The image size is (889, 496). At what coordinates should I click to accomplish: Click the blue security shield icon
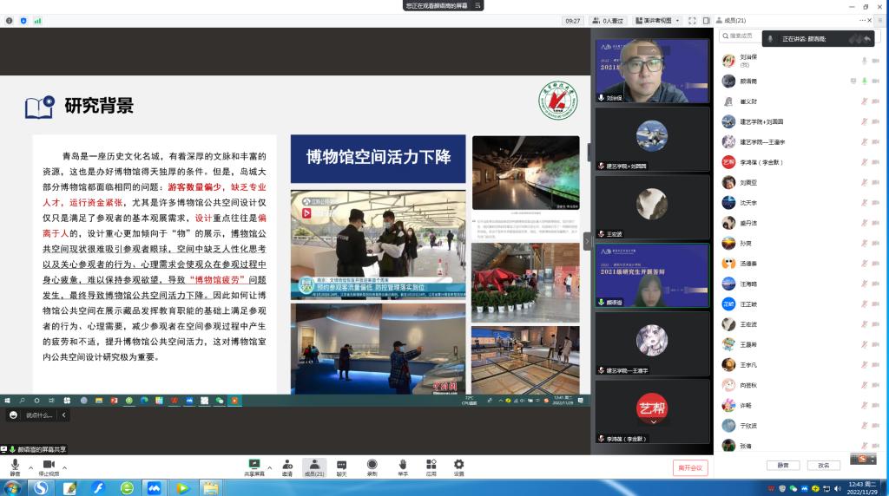tap(23, 21)
